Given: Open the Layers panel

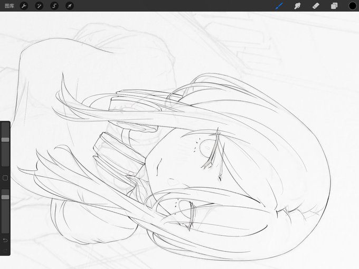Looking at the screenshot, I should 334,6.
